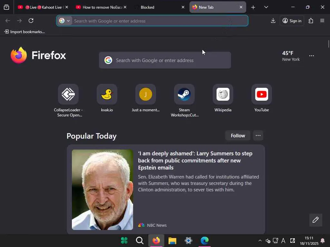Follow the Popular Today section
The width and height of the screenshot is (330, 247).
[238, 135]
